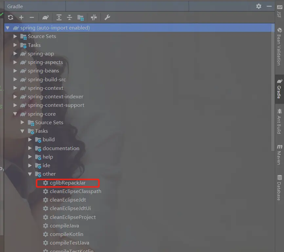Refresh all Gradle projects
This screenshot has height=252, width=284.
pyautogui.click(x=10, y=17)
